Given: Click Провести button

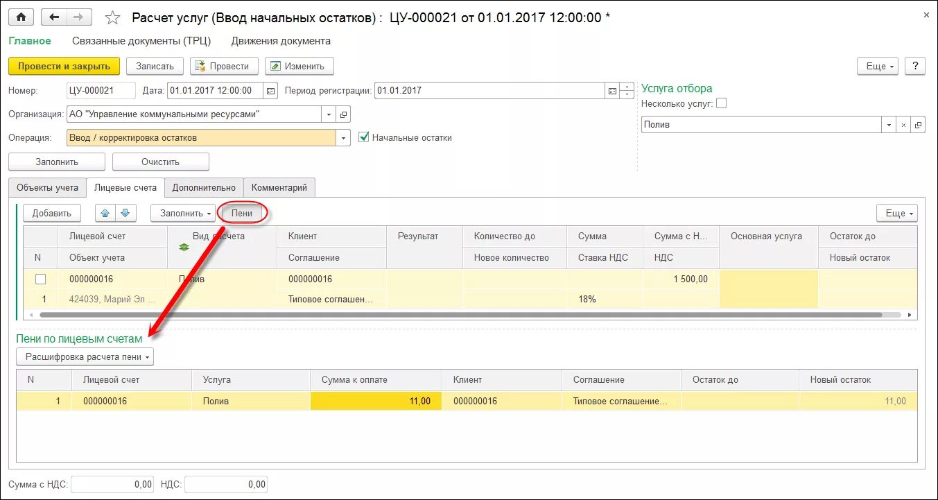Looking at the screenshot, I should pyautogui.click(x=225, y=66).
